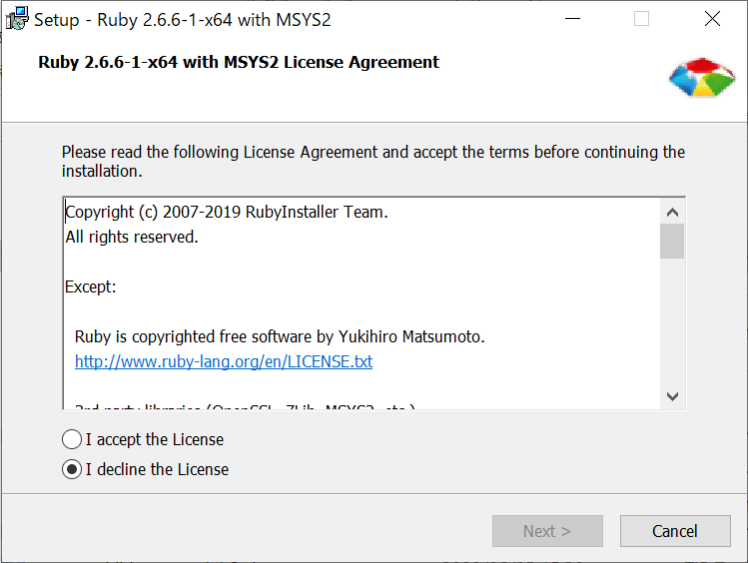Click the "License Agreement" heading text
Image resolution: width=748 pixels, height=563 pixels.
tap(362, 62)
